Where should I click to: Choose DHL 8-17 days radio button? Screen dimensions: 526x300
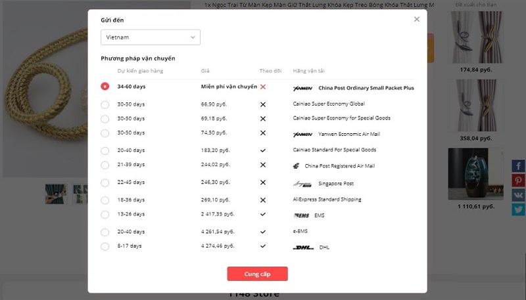pos(105,246)
